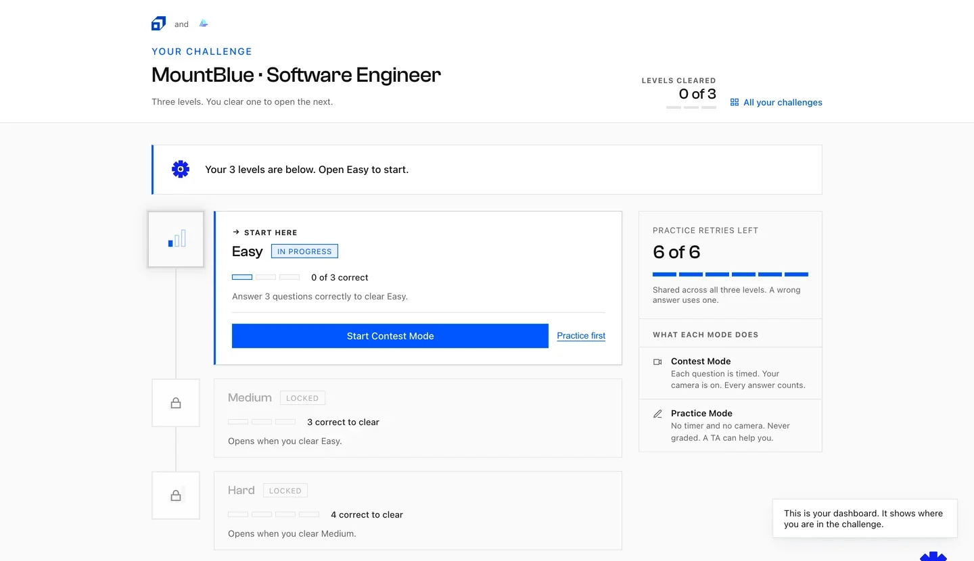The image size is (974, 561).
Task: Click the Medium level lock icon
Action: (x=176, y=403)
